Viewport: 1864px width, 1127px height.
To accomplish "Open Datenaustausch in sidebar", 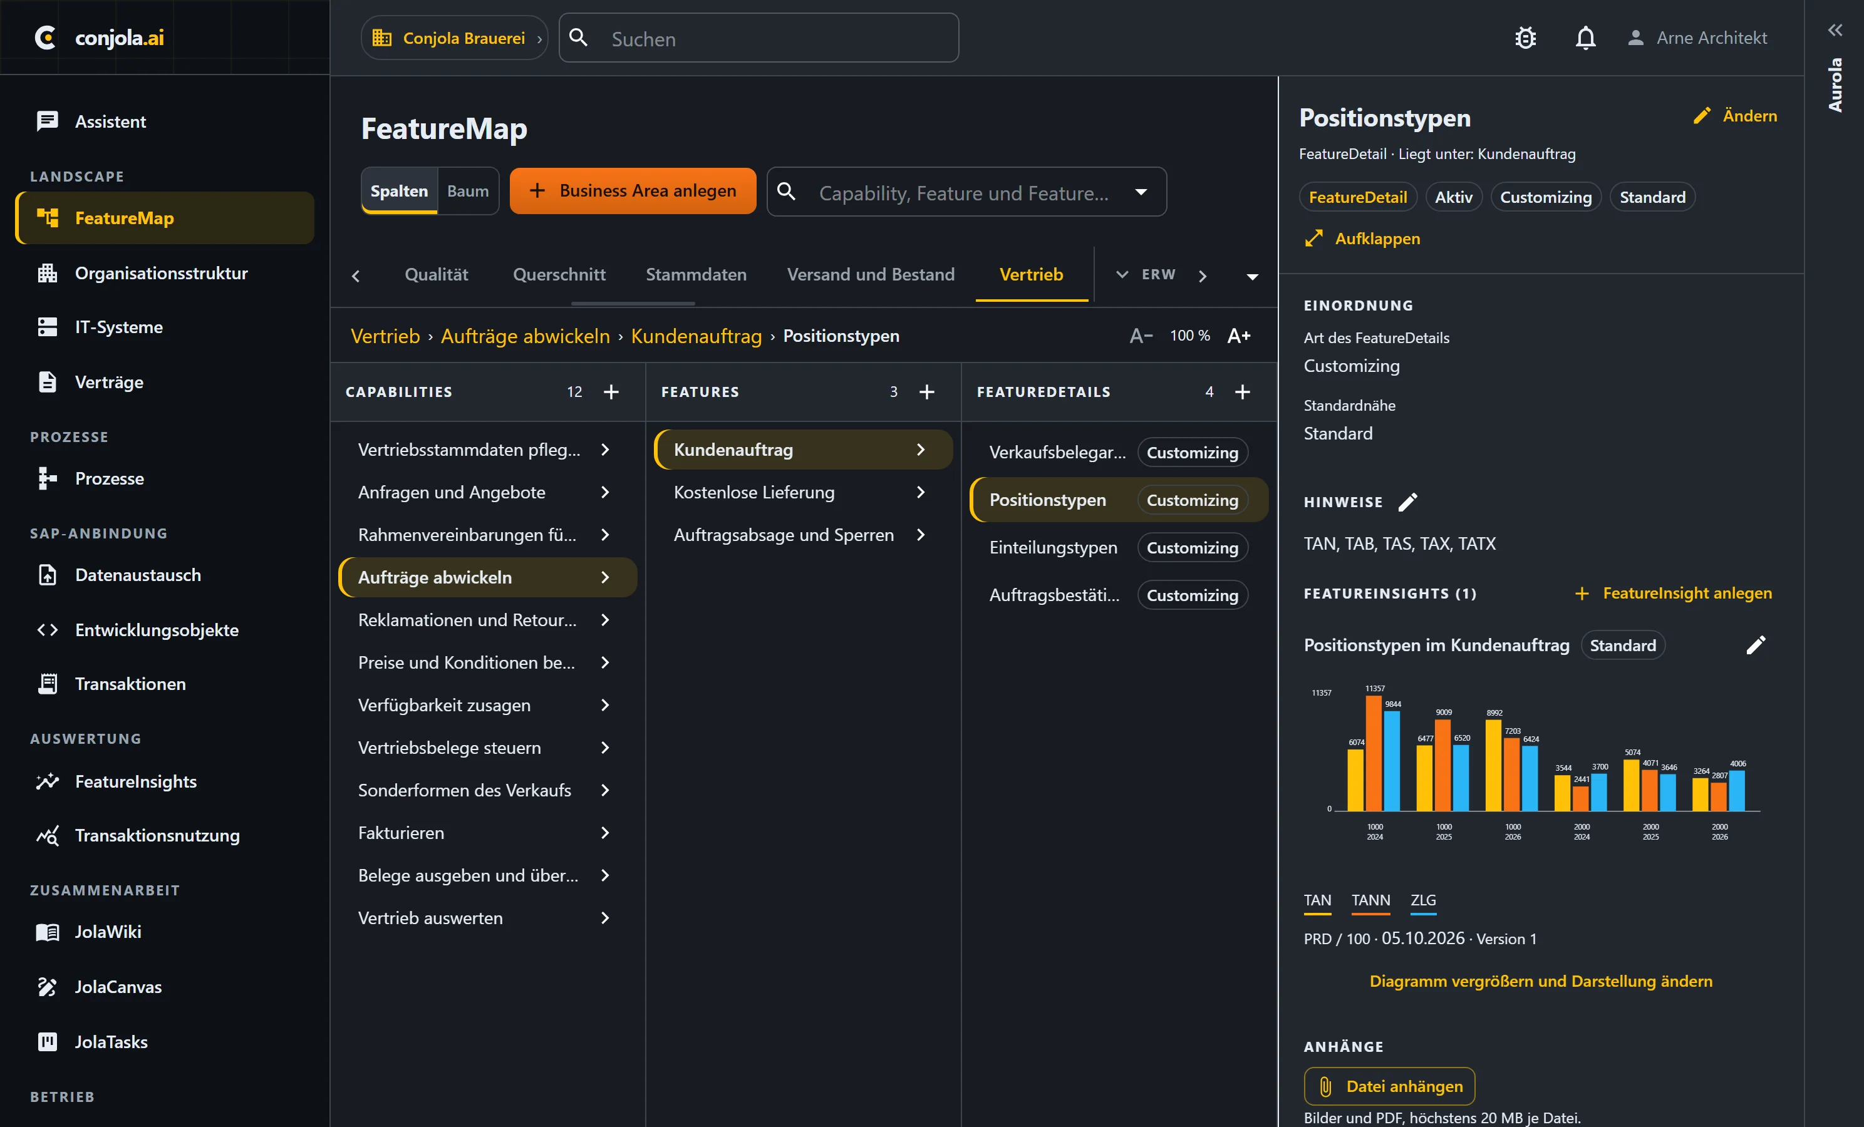I will coord(164,575).
